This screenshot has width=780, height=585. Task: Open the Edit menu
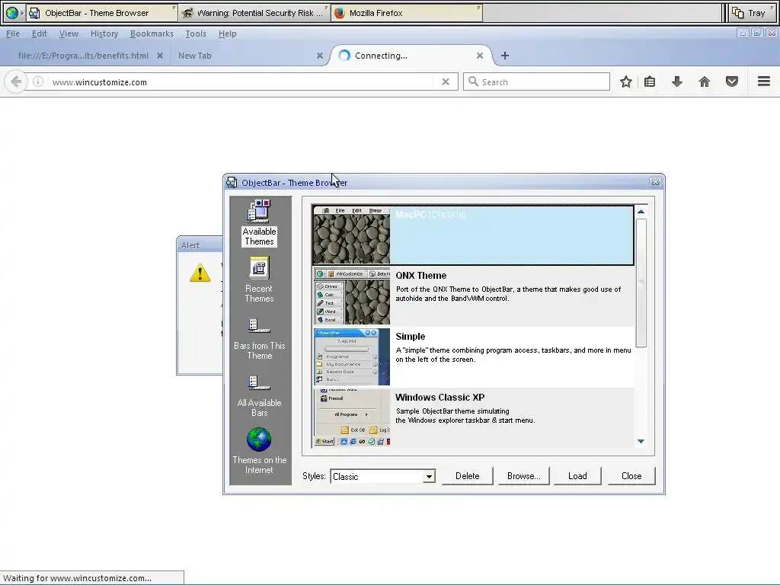40,34
